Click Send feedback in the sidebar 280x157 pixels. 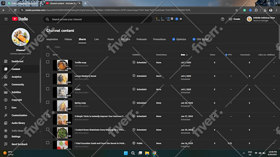point(19,144)
